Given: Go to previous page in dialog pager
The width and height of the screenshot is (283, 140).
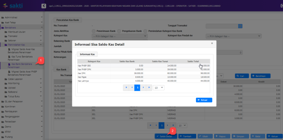Looking at the screenshot, I should [132, 87].
